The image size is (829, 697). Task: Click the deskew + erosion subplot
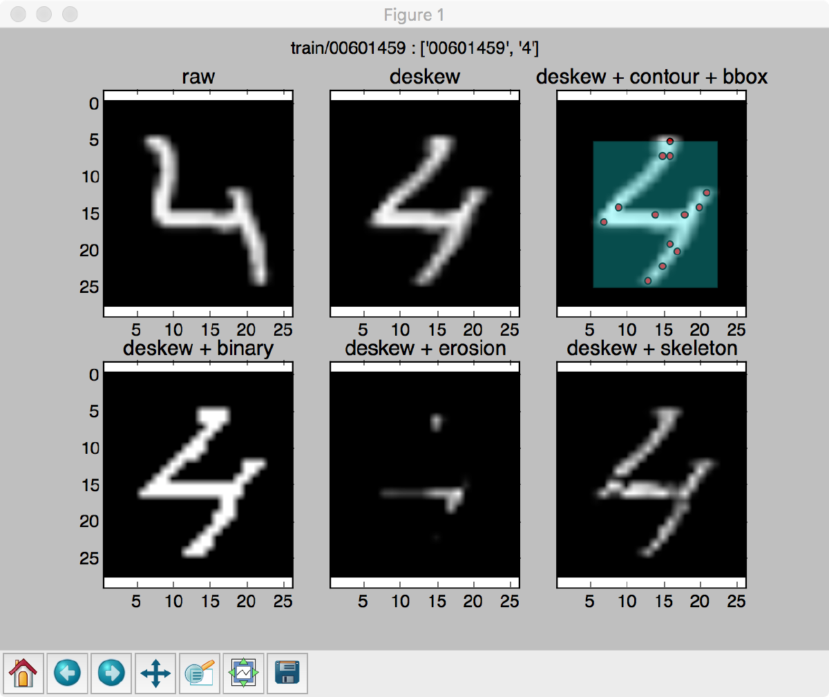point(423,475)
